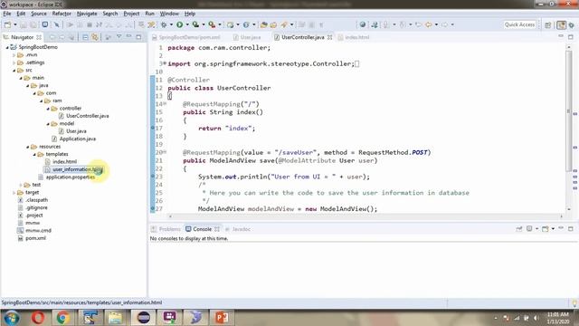Click the Skip All Breakpoints icon

56,24
